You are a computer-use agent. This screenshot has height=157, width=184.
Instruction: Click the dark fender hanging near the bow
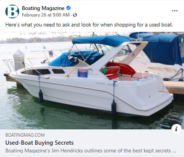[41, 96]
